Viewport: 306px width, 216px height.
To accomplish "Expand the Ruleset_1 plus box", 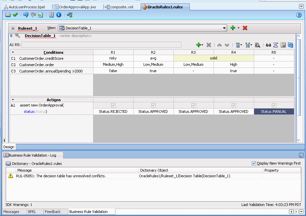I will 13,28.
